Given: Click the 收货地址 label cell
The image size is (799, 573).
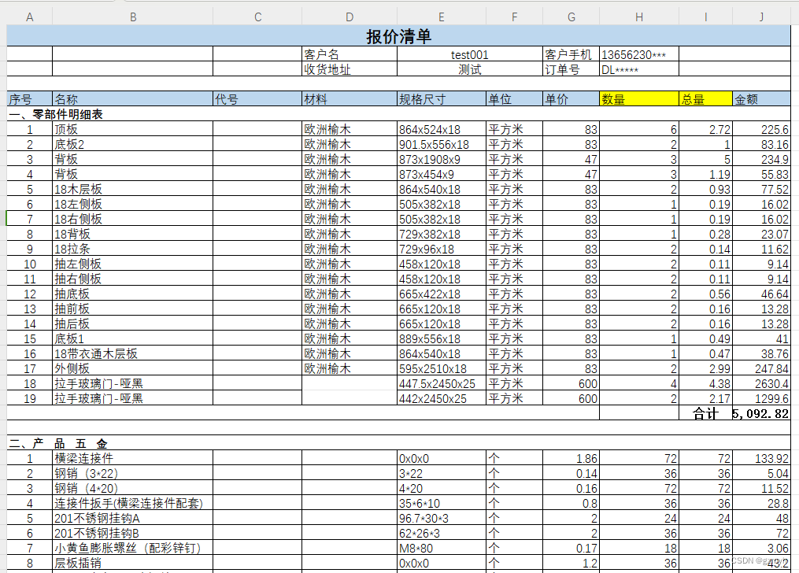Looking at the screenshot, I should (x=350, y=68).
